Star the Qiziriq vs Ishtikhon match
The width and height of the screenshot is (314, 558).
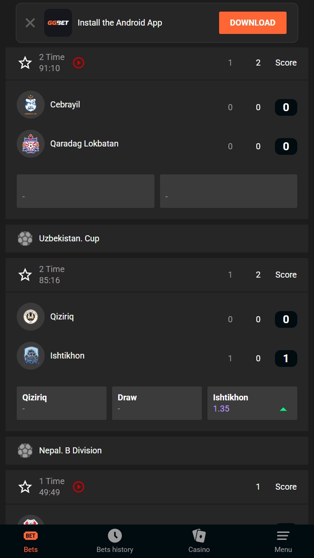[25, 275]
